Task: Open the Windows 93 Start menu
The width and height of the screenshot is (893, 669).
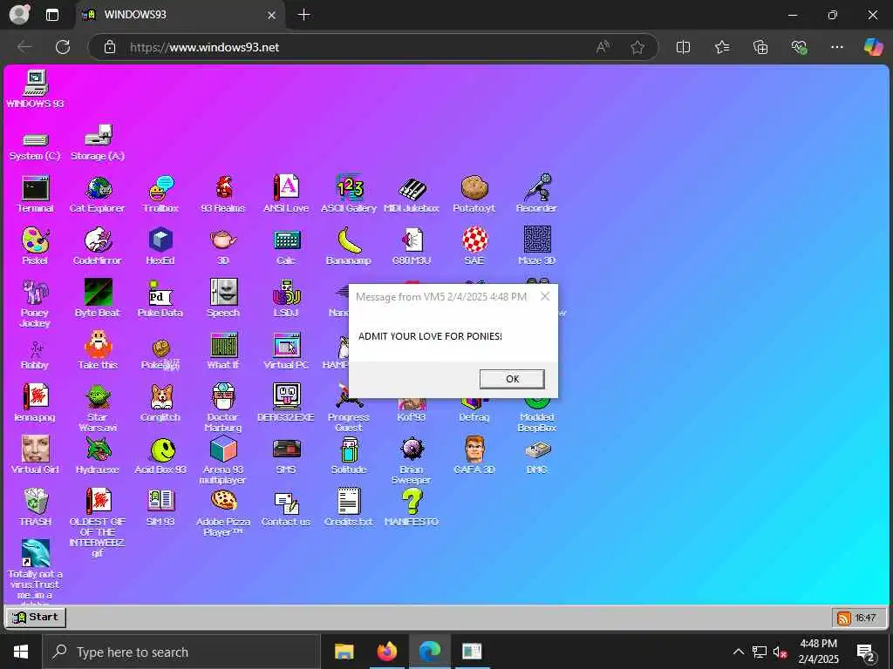Action: click(35, 618)
